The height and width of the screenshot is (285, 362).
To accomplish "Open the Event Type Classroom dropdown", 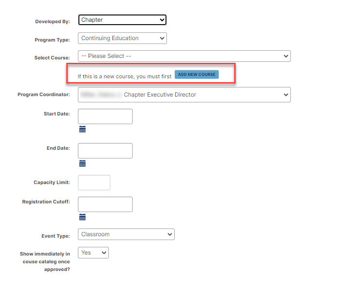I will coord(126,234).
